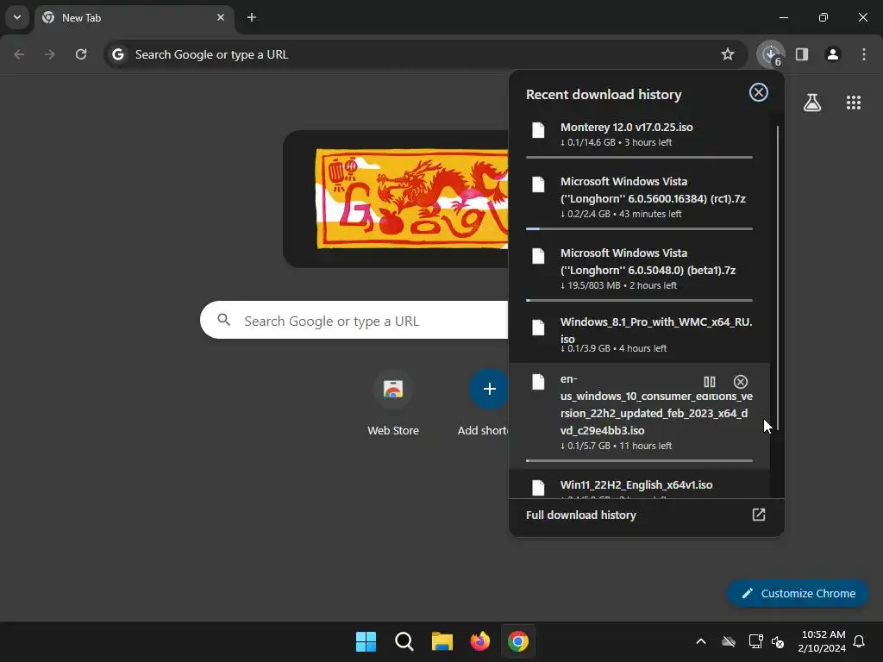The height and width of the screenshot is (662, 883).
Task: Cancel the en-us_windows_10 download
Action: pyautogui.click(x=741, y=382)
